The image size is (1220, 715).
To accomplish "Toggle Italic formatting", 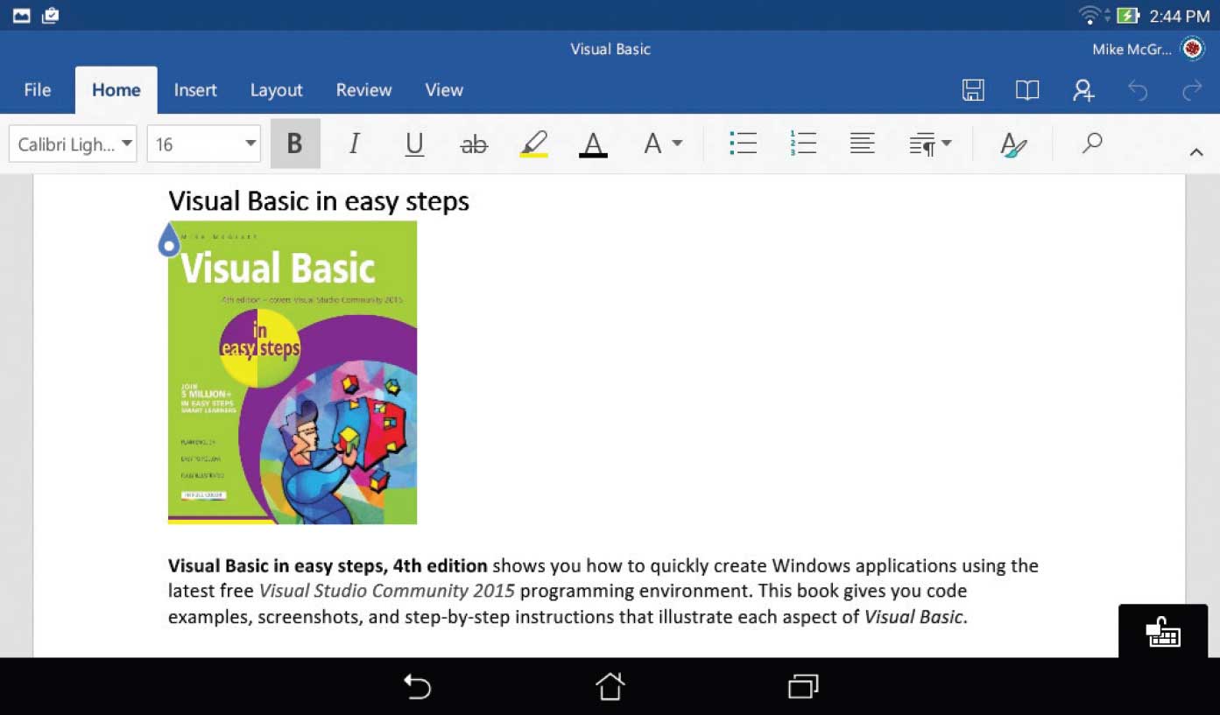I will 354,144.
